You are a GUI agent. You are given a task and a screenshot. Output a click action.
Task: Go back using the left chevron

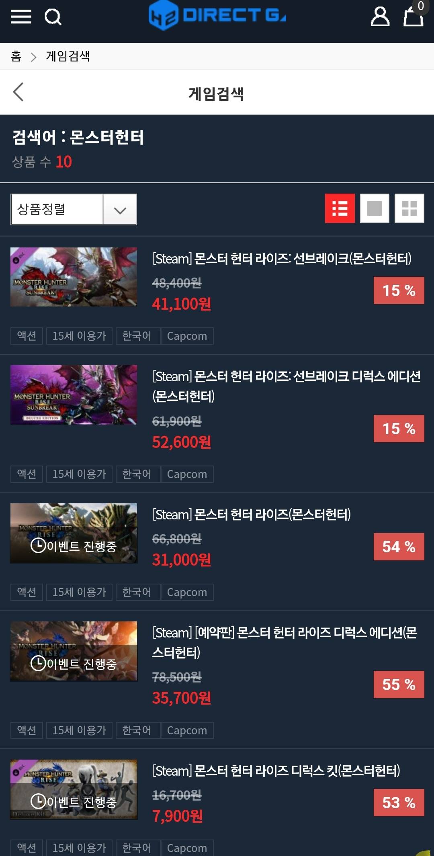click(18, 92)
